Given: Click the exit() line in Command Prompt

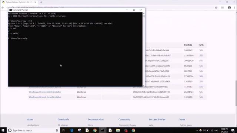Looking at the screenshot, I should (14, 33).
